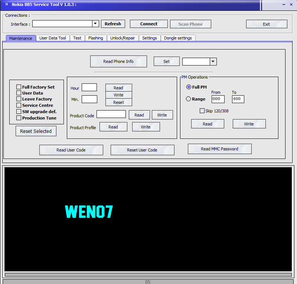Image resolution: width=297 pixels, height=284 pixels.
Task: Toggle the Service Centre checkbox
Action: 19,105
